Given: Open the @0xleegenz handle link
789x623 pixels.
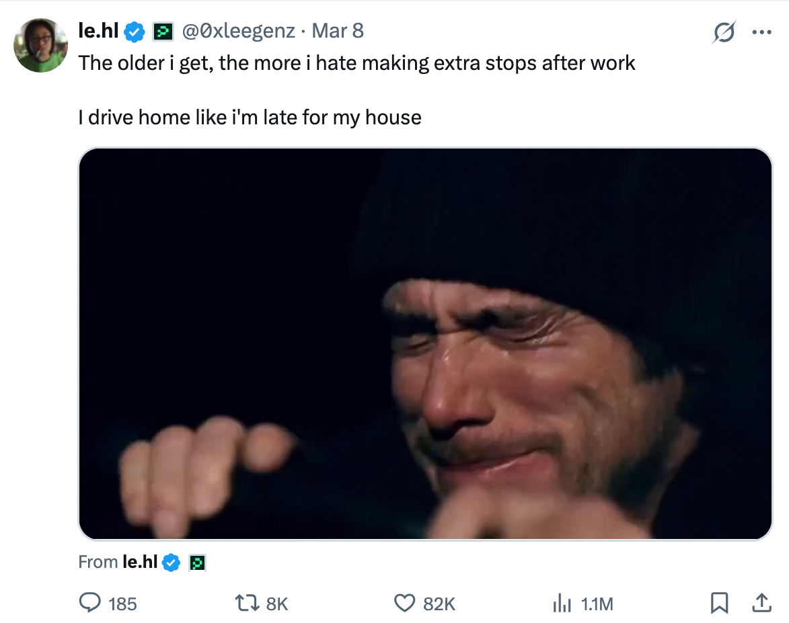Looking at the screenshot, I should [x=238, y=30].
